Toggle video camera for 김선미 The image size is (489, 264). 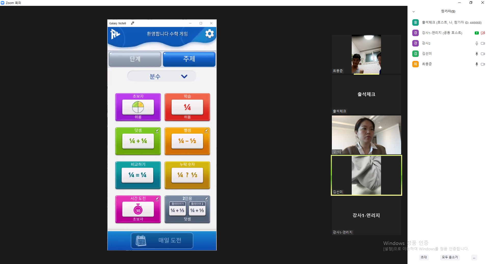pyautogui.click(x=483, y=54)
